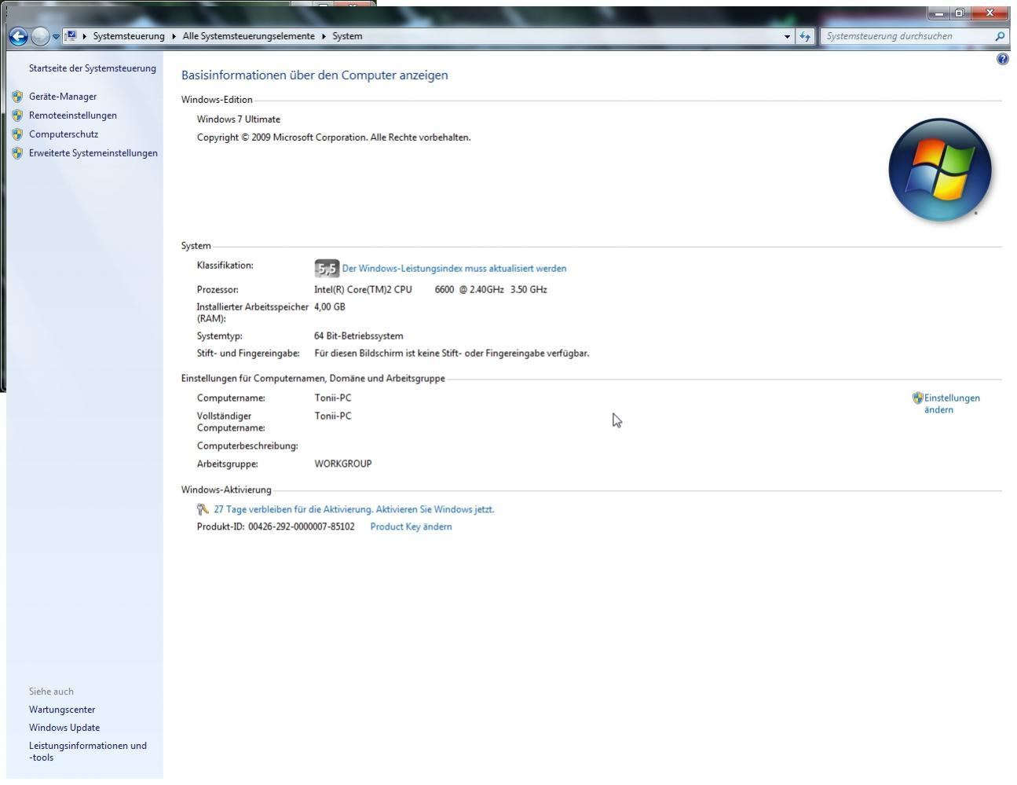The height and width of the screenshot is (785, 1017).
Task: Click the magnifier search icon
Action: click(1000, 36)
